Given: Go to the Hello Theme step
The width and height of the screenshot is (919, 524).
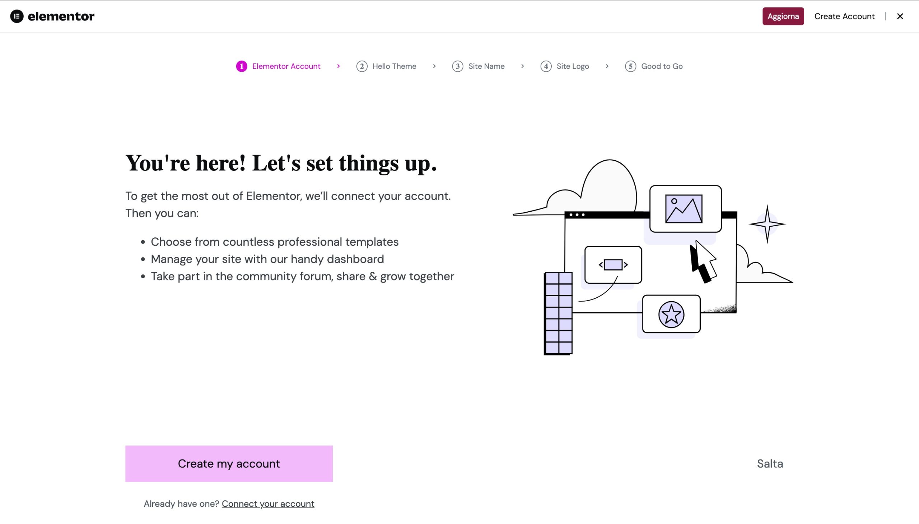Looking at the screenshot, I should click(394, 66).
